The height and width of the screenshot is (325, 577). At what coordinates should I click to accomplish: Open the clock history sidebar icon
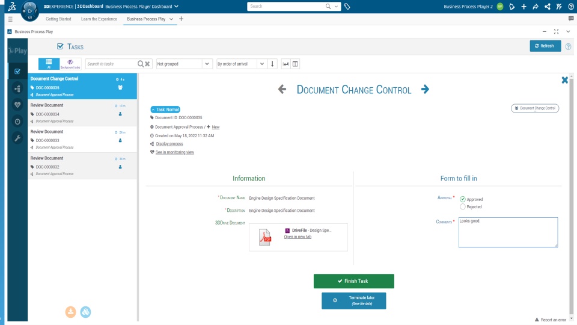17,121
